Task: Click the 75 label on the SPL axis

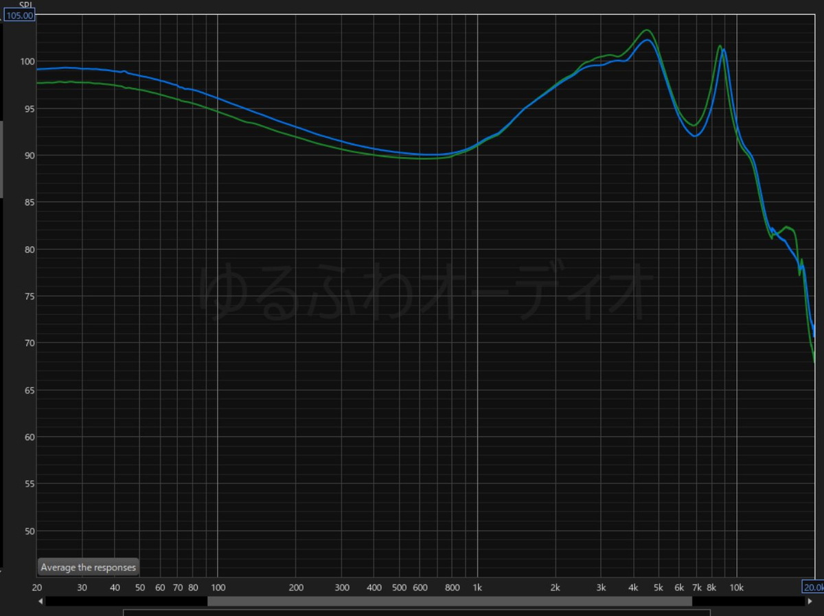Action: 30,296
